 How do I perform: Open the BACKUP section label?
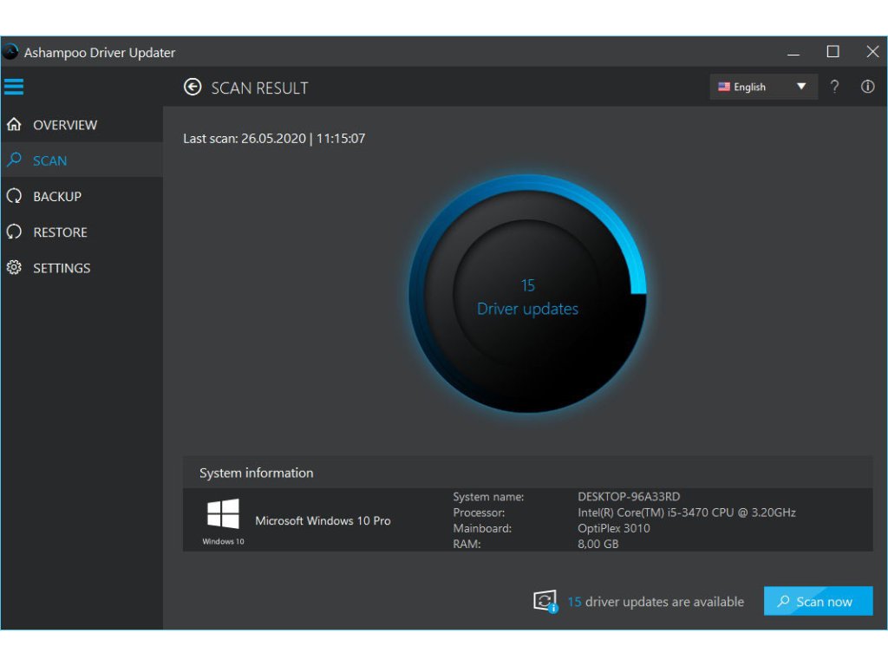[x=57, y=197]
